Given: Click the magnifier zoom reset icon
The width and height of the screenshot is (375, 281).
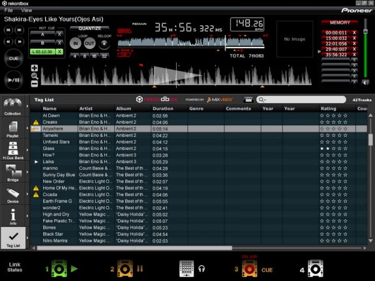Looking at the screenshot, I should click(x=34, y=76).
